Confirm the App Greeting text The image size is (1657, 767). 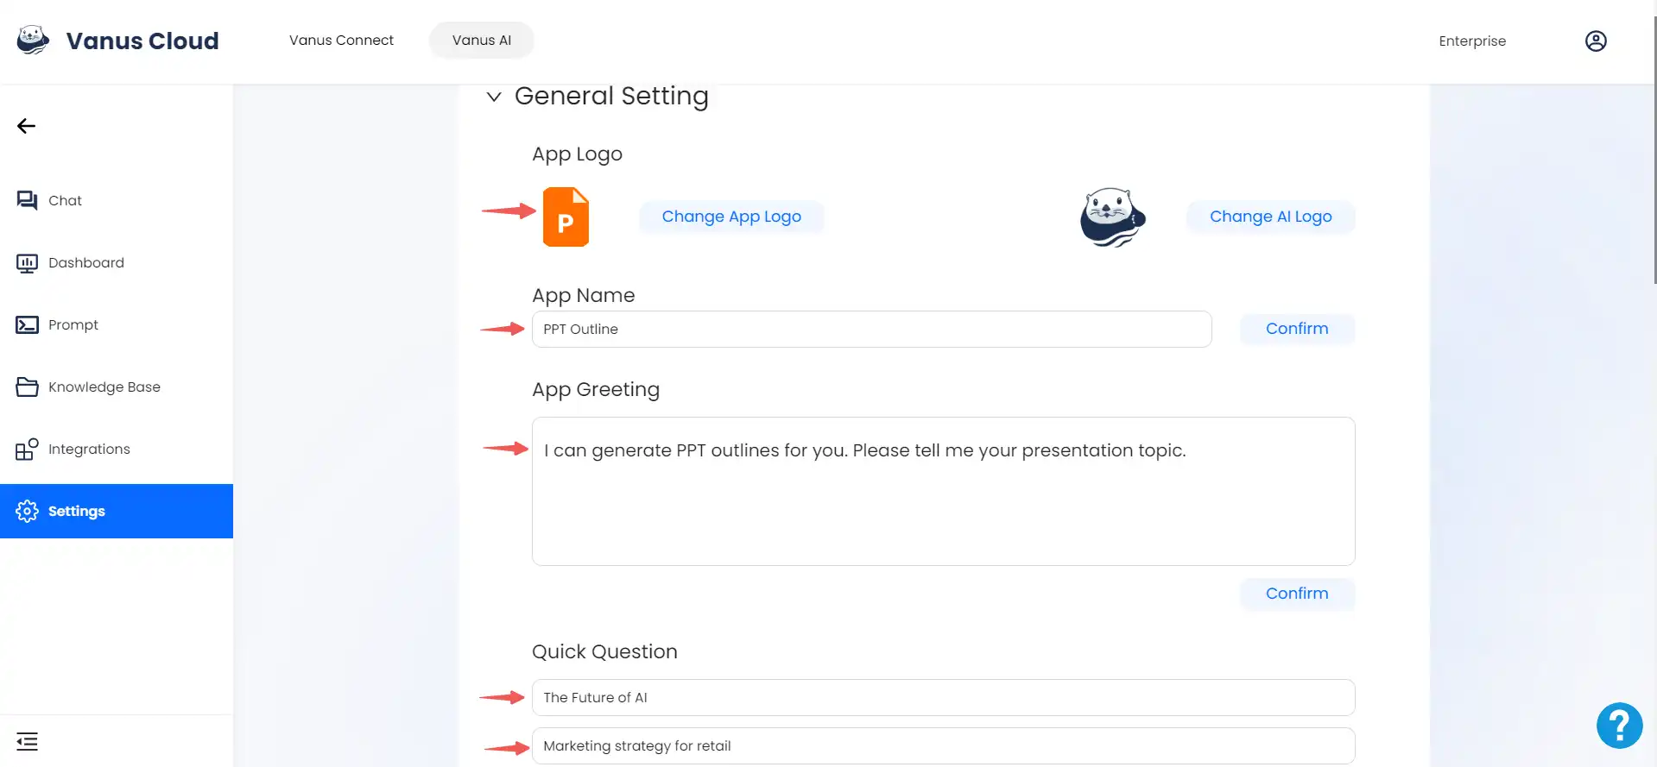click(x=1297, y=594)
